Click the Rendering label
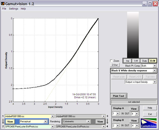The width and height of the screenshot is (159, 130). click(55, 122)
